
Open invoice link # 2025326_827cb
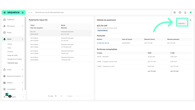103,43
